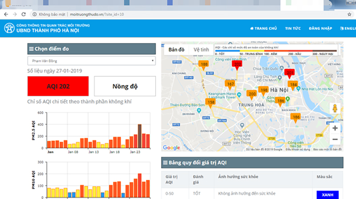Click the blue XANH color swatch
Screen dimensions: 356x199
(327, 195)
